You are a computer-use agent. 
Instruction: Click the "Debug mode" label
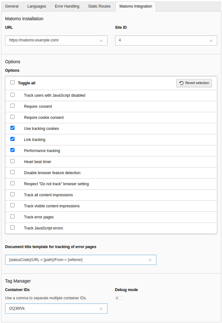click(x=126, y=290)
